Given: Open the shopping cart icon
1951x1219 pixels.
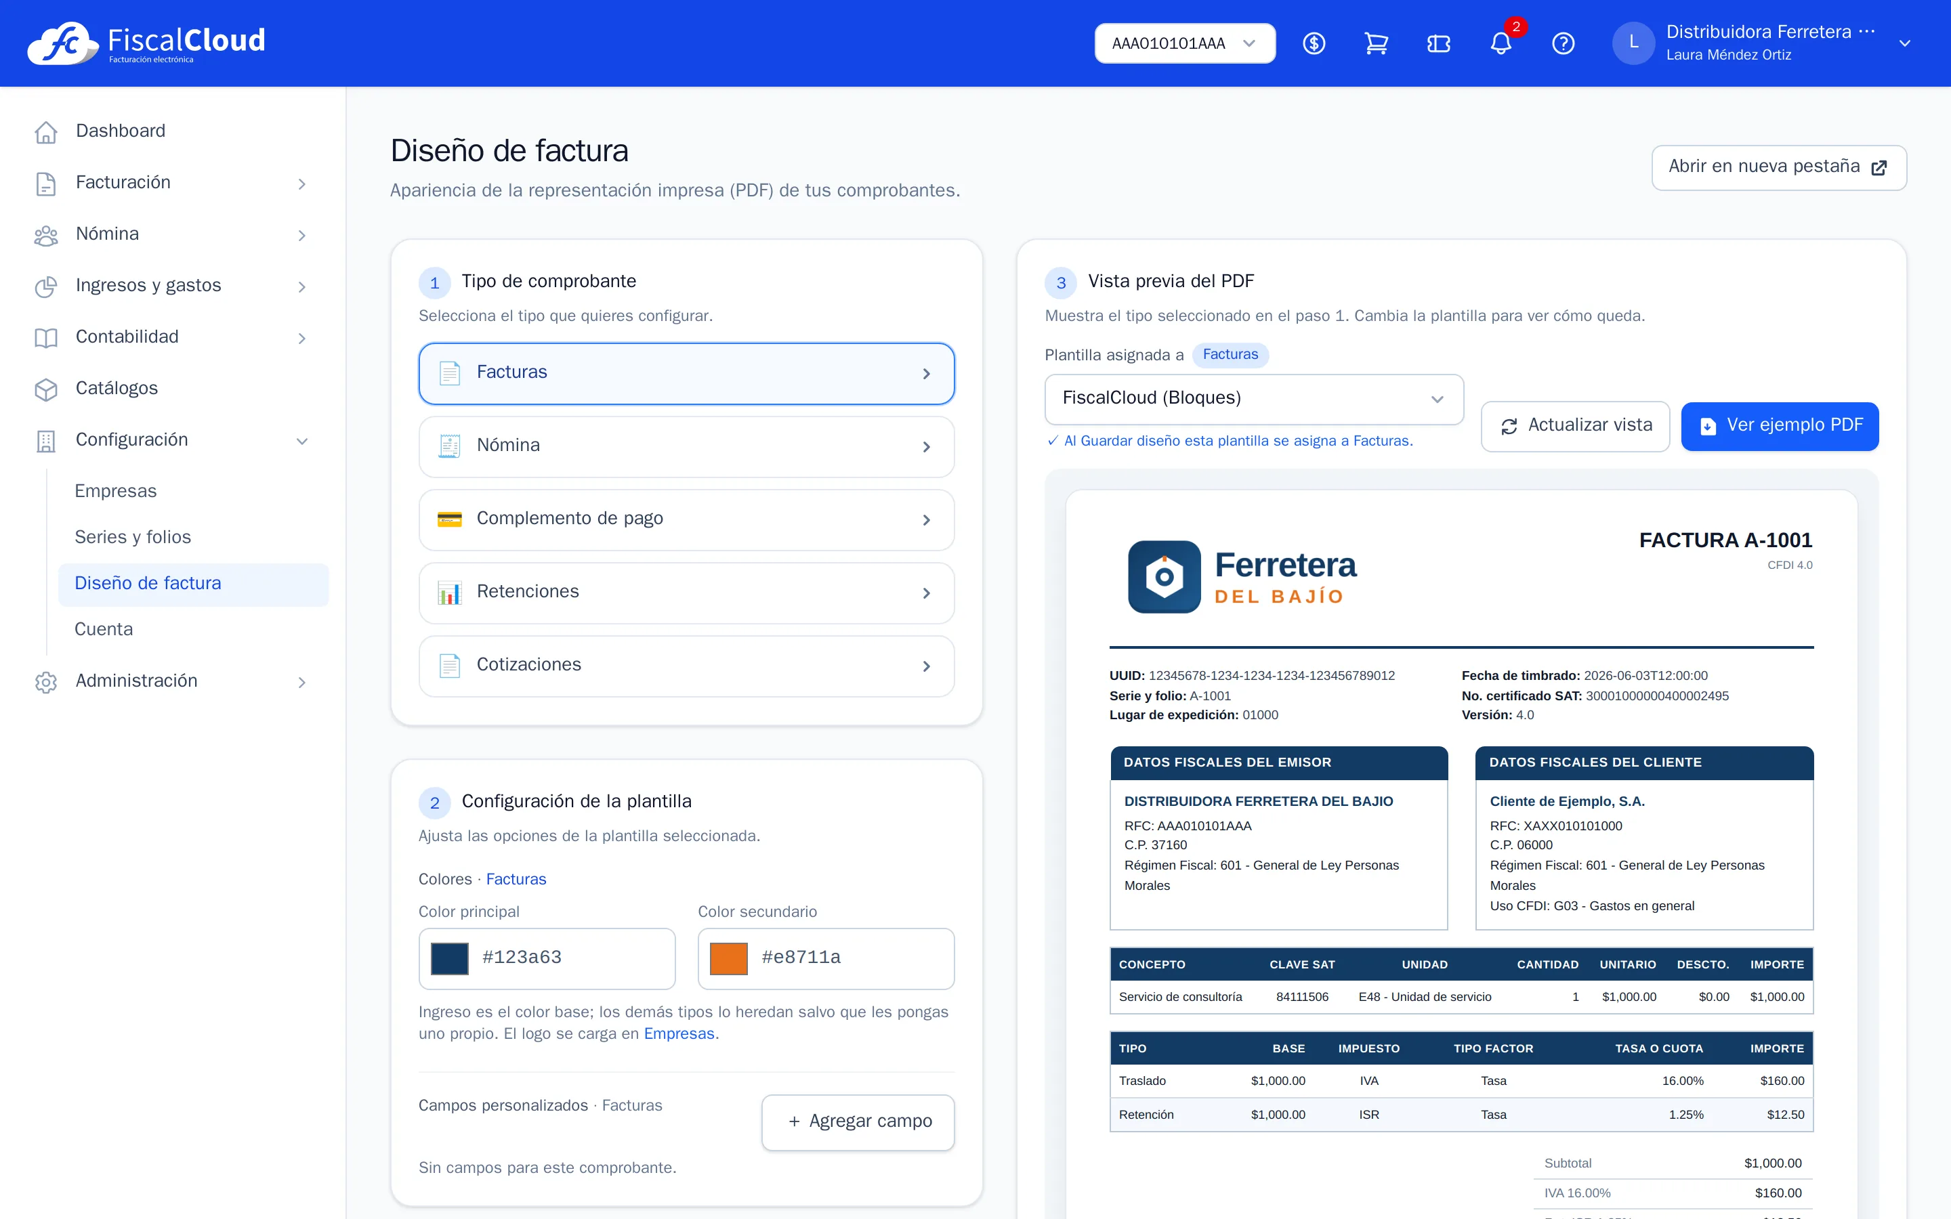Looking at the screenshot, I should click(1376, 43).
